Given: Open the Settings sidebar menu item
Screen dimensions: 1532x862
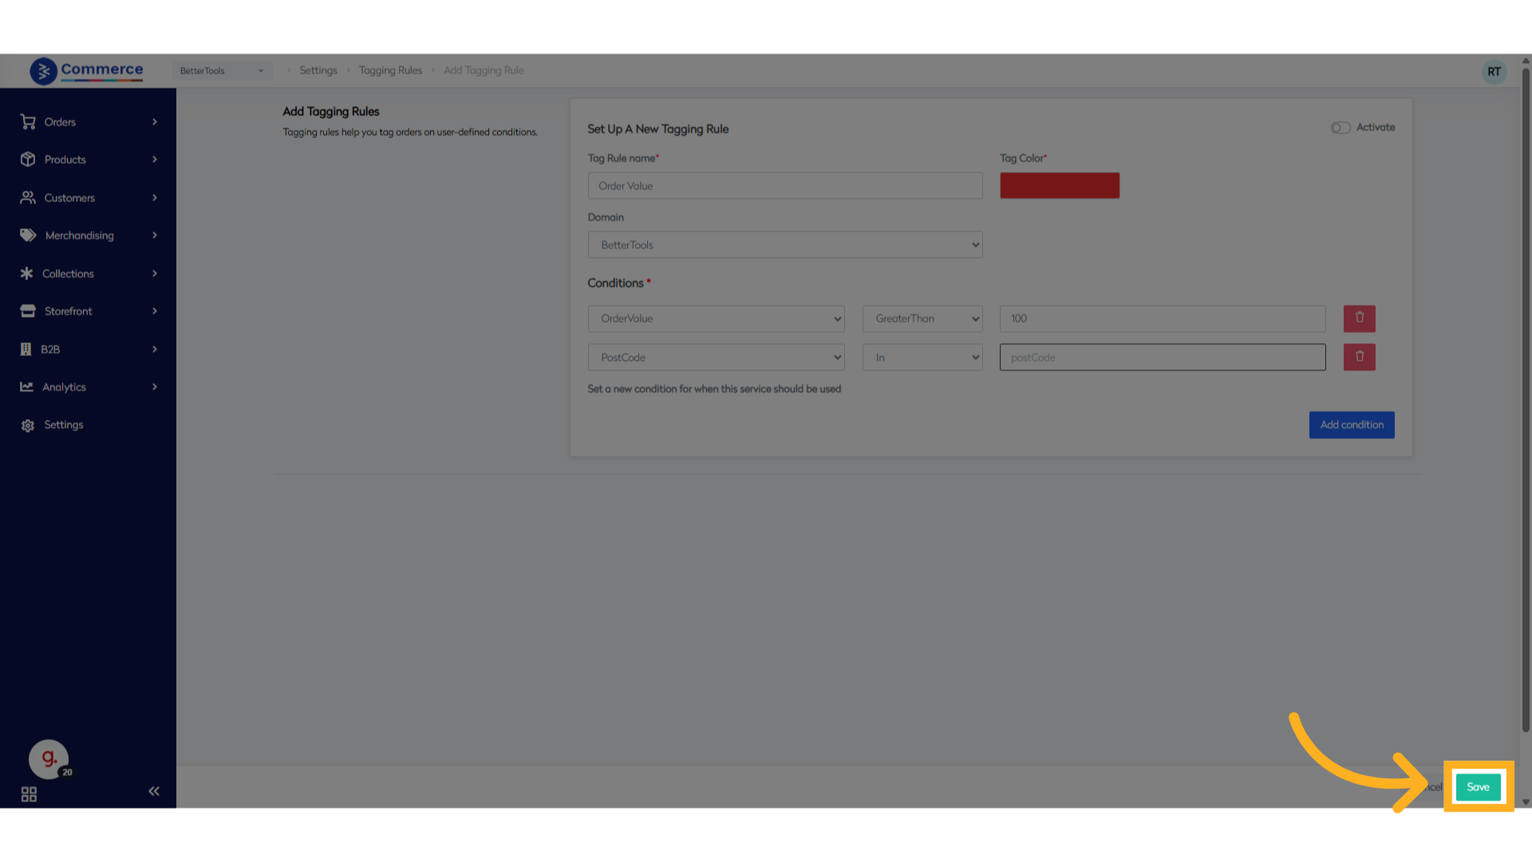Looking at the screenshot, I should coord(63,425).
